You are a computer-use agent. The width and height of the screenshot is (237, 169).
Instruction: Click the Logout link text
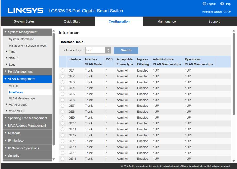(x=211, y=4)
